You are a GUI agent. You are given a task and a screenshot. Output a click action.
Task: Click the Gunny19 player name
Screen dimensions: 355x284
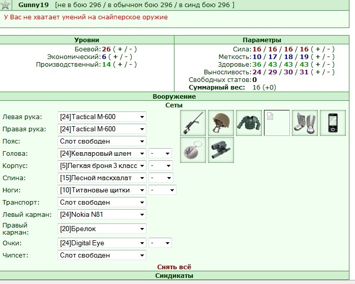(x=34, y=5)
